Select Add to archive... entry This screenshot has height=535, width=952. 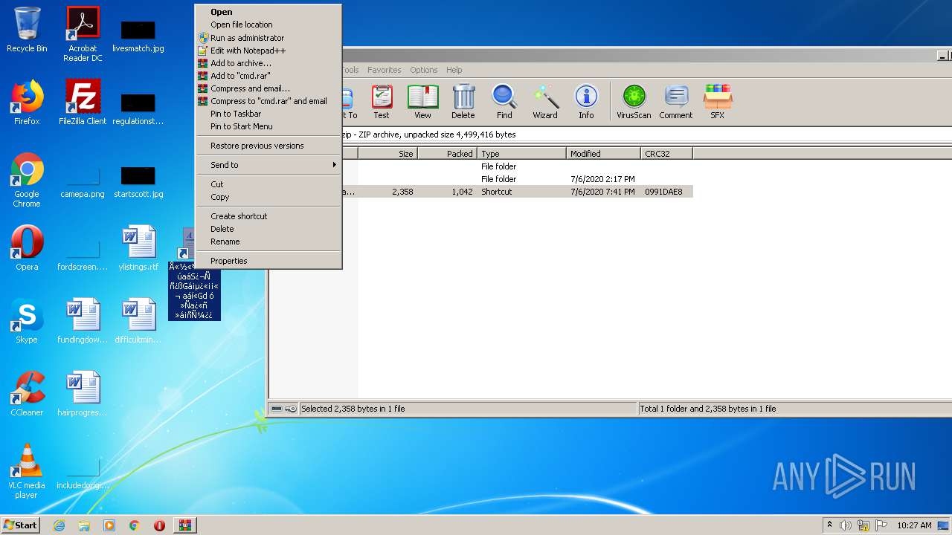[268, 63]
